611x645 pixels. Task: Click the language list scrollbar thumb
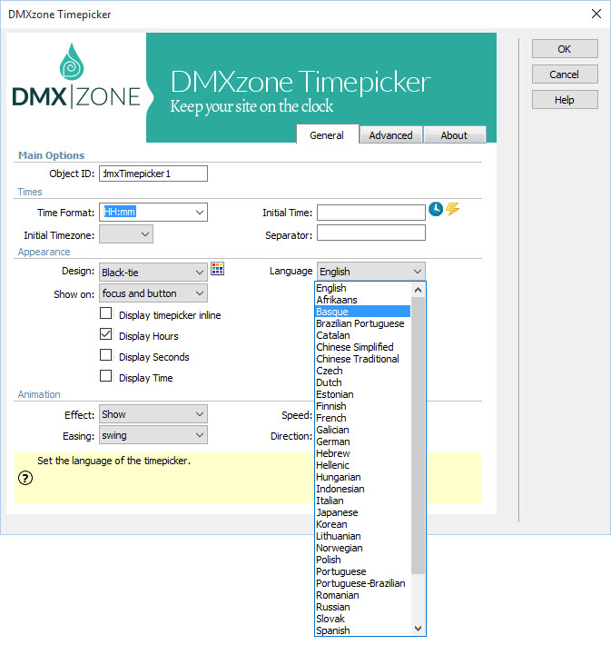coord(419,435)
